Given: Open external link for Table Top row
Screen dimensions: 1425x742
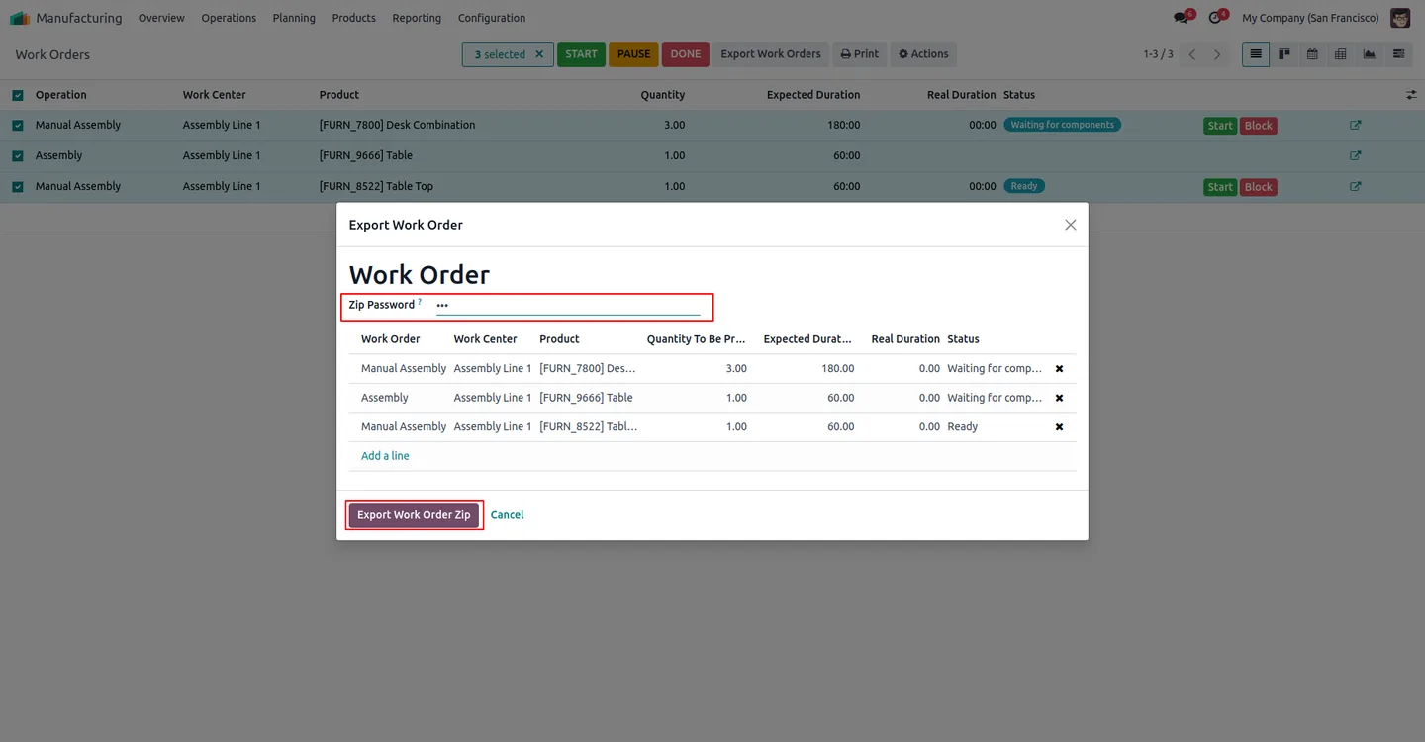Looking at the screenshot, I should pos(1356,187).
